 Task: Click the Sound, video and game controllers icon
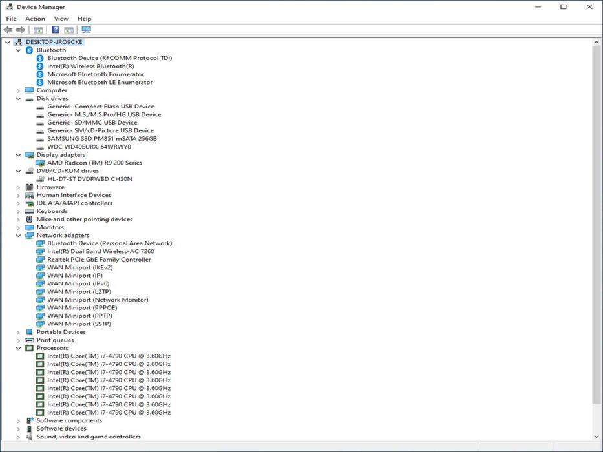[x=29, y=437]
